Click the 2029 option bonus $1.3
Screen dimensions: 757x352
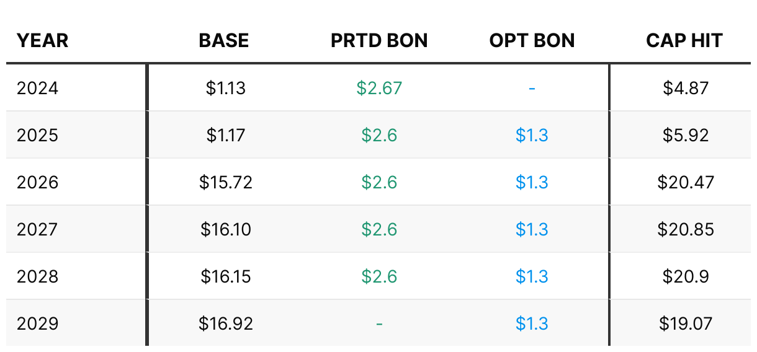pyautogui.click(x=532, y=323)
